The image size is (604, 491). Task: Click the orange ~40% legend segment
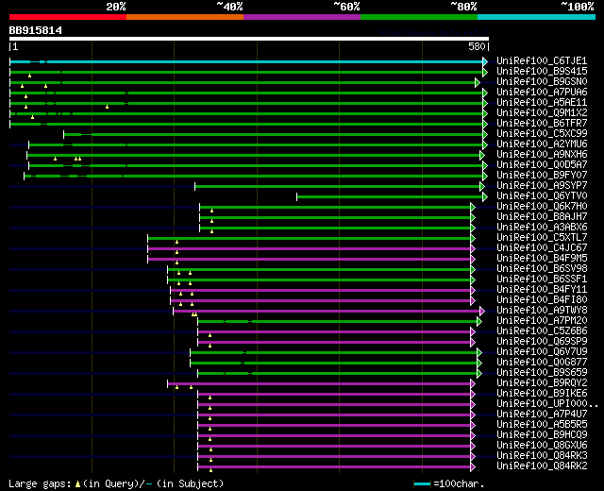pos(185,17)
